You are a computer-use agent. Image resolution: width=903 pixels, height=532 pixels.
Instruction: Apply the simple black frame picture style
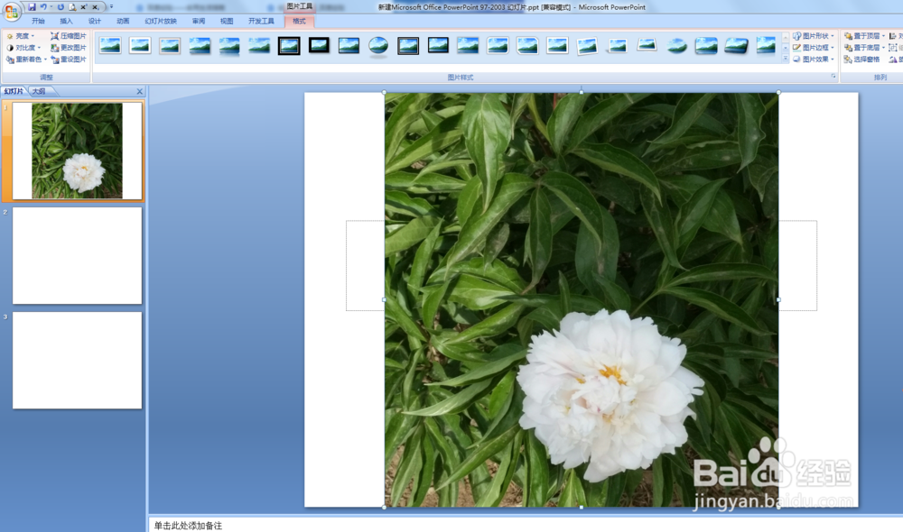349,45
